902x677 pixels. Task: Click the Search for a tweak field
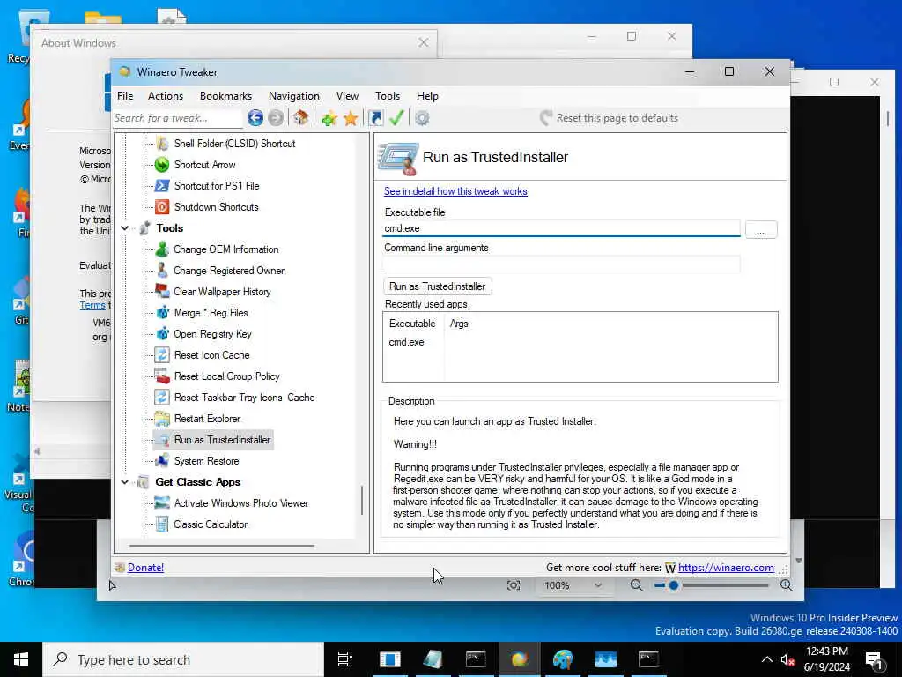coord(178,118)
